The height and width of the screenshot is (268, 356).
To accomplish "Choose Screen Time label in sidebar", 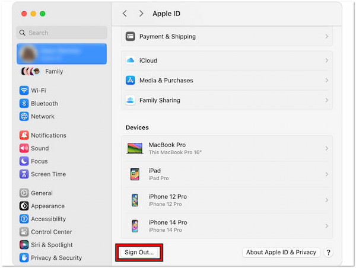I will 49,174.
